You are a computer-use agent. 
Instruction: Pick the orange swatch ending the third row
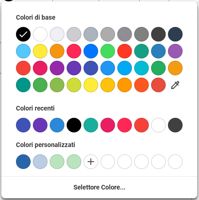click(x=175, y=68)
